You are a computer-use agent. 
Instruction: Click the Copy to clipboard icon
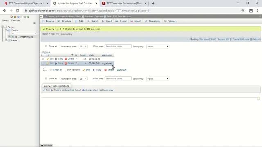pyautogui.click(x=52, y=90)
